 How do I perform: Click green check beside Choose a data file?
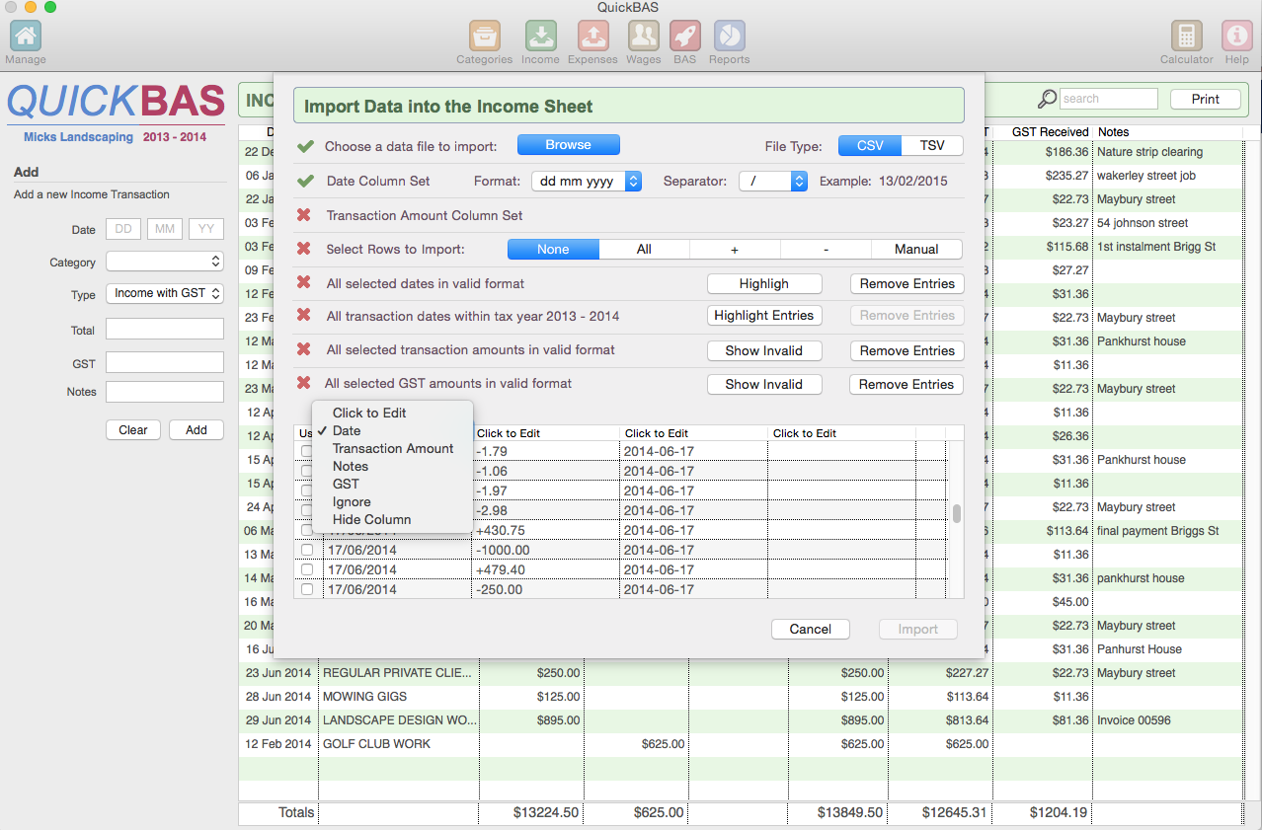(x=306, y=147)
